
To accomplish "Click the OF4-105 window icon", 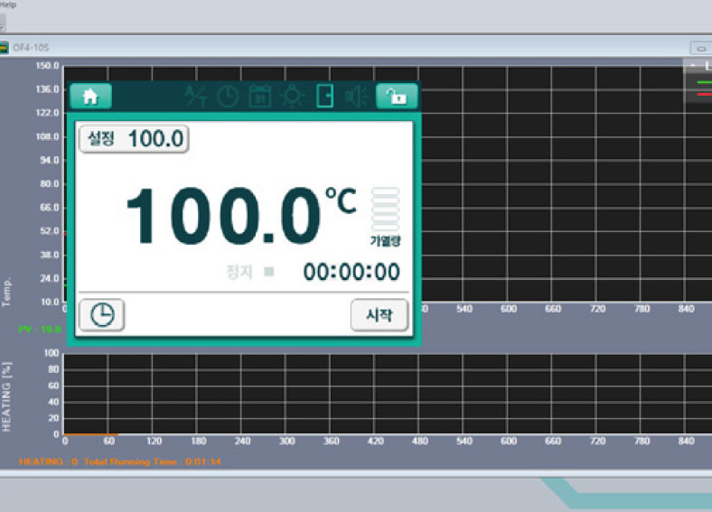I will tap(4, 48).
